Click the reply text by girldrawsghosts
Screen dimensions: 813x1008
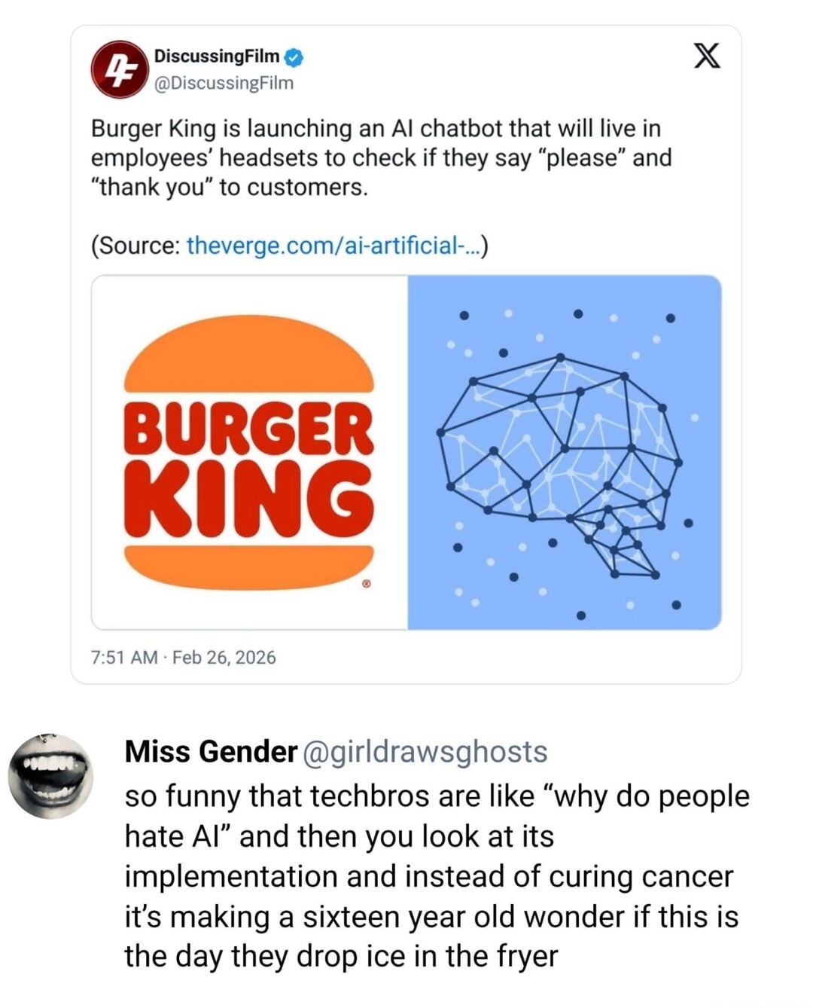point(429,874)
